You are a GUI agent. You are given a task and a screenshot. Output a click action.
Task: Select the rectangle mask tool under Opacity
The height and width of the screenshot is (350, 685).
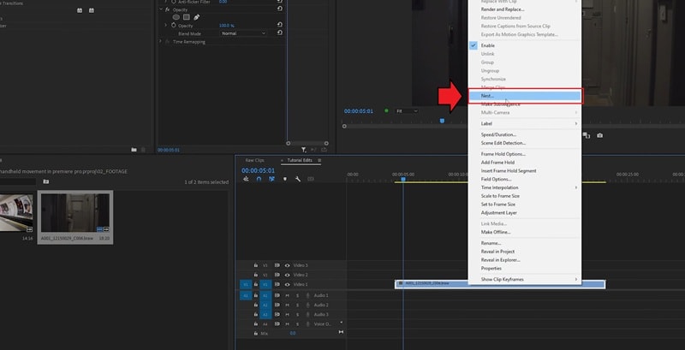(x=186, y=17)
